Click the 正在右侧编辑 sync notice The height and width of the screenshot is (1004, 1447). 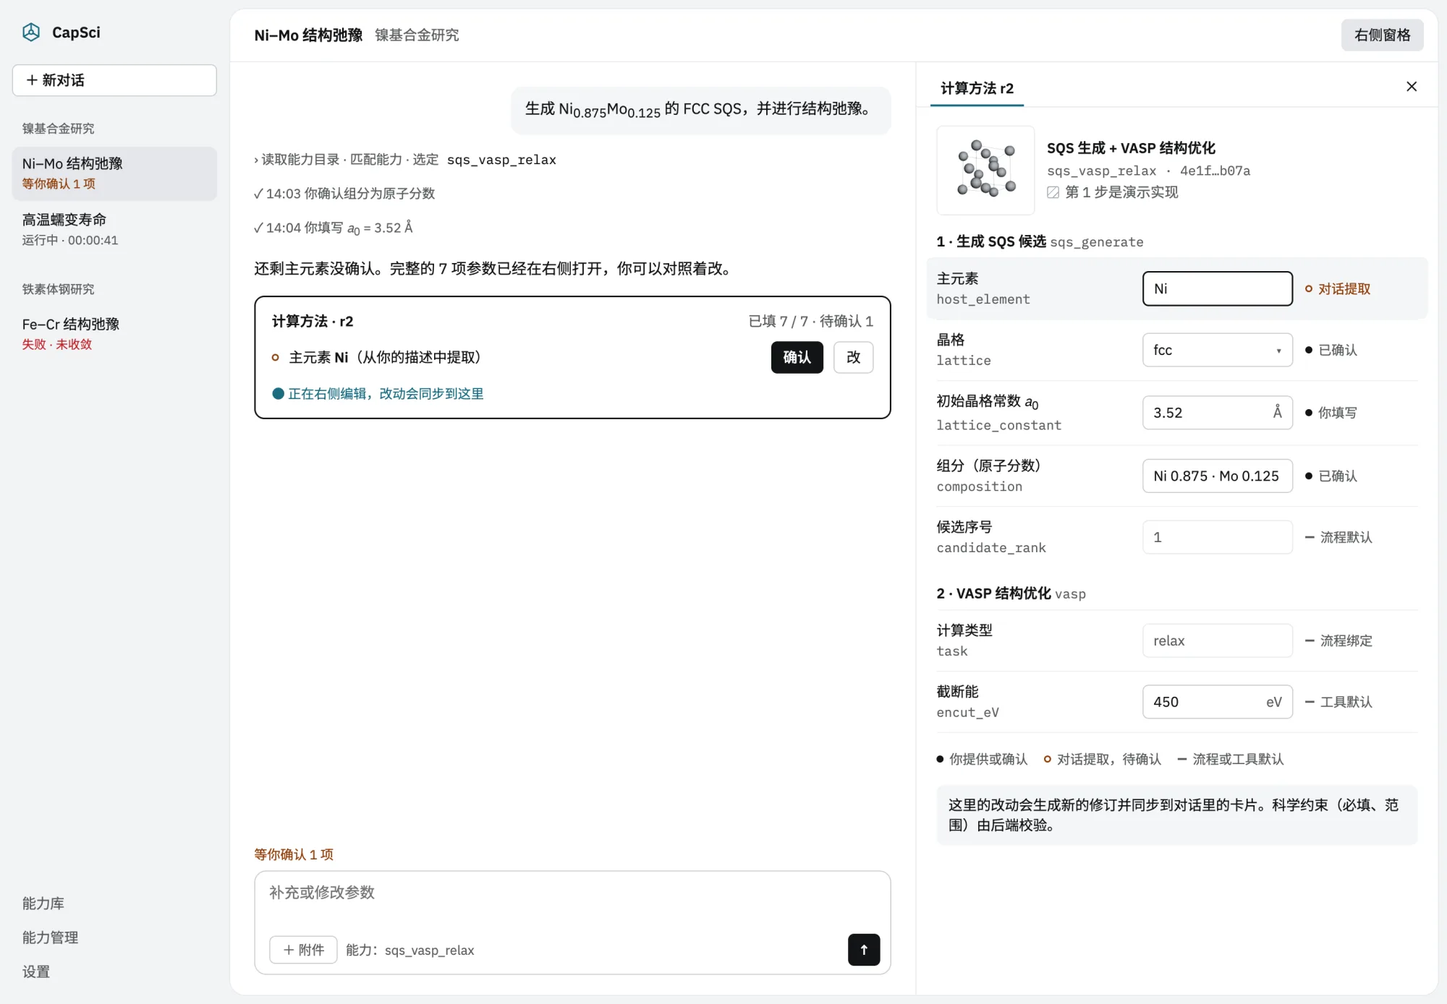pyautogui.click(x=378, y=394)
